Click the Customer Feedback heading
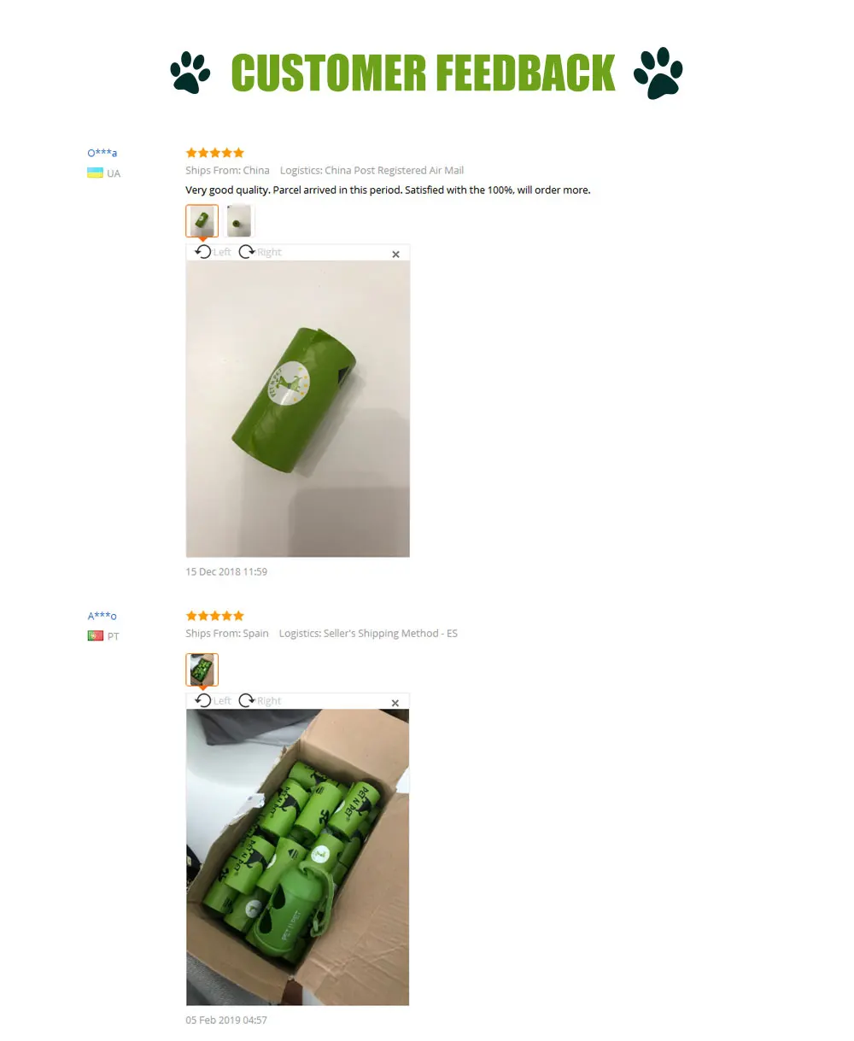 point(423,73)
